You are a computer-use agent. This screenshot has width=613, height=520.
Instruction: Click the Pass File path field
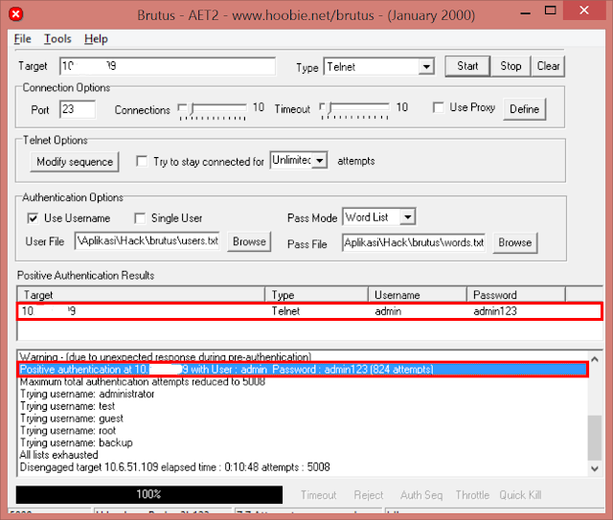414,243
